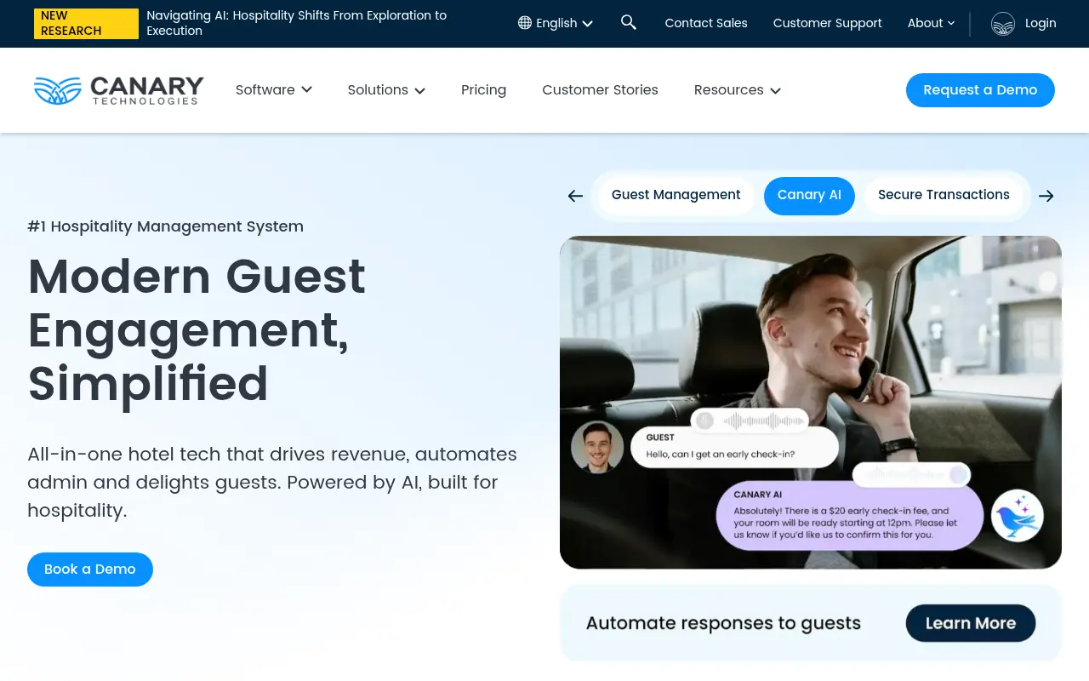The height and width of the screenshot is (681, 1089).
Task: Open the Solutions dropdown
Action: (x=385, y=89)
